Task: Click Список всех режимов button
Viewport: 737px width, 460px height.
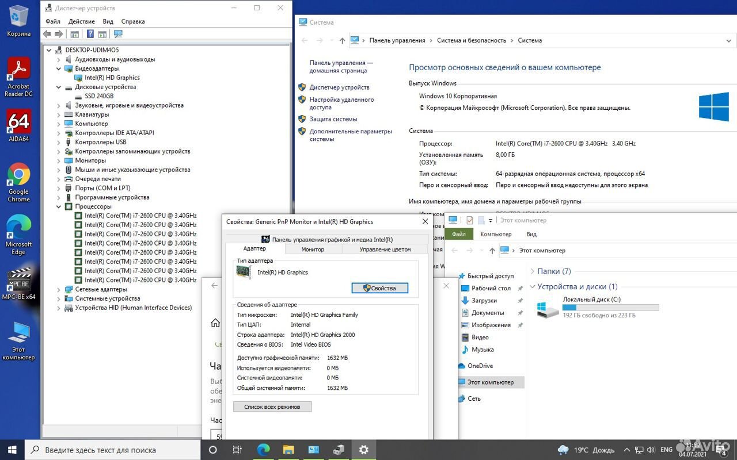Action: click(x=272, y=407)
